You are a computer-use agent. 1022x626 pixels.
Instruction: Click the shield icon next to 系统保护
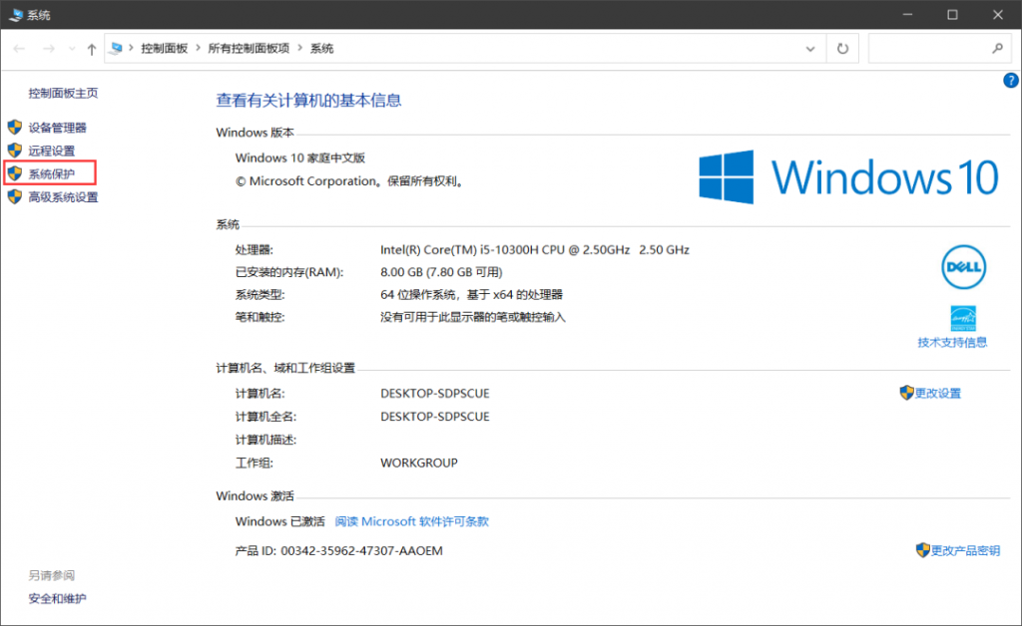(14, 174)
